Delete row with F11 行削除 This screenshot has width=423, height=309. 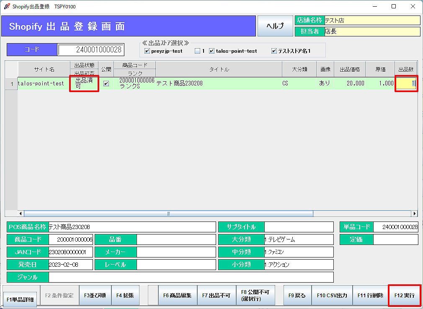pyautogui.click(x=370, y=295)
